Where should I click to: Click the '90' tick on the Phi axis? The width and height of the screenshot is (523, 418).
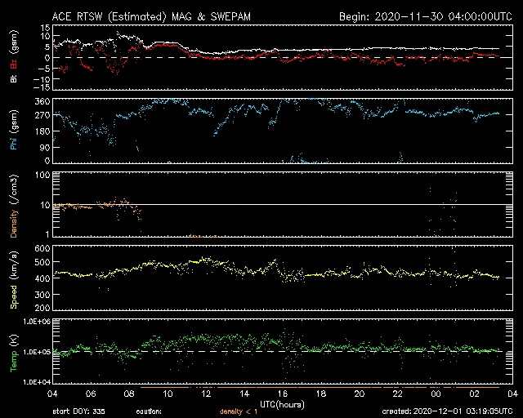coord(45,147)
